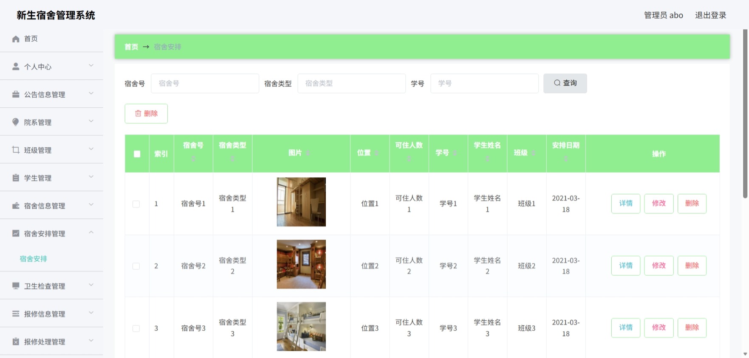Sort table by 图片 column icon
Image resolution: width=749 pixels, height=358 pixels.
point(308,153)
